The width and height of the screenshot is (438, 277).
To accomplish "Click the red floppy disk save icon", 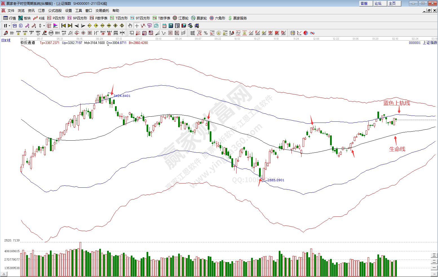I will pos(184,26).
